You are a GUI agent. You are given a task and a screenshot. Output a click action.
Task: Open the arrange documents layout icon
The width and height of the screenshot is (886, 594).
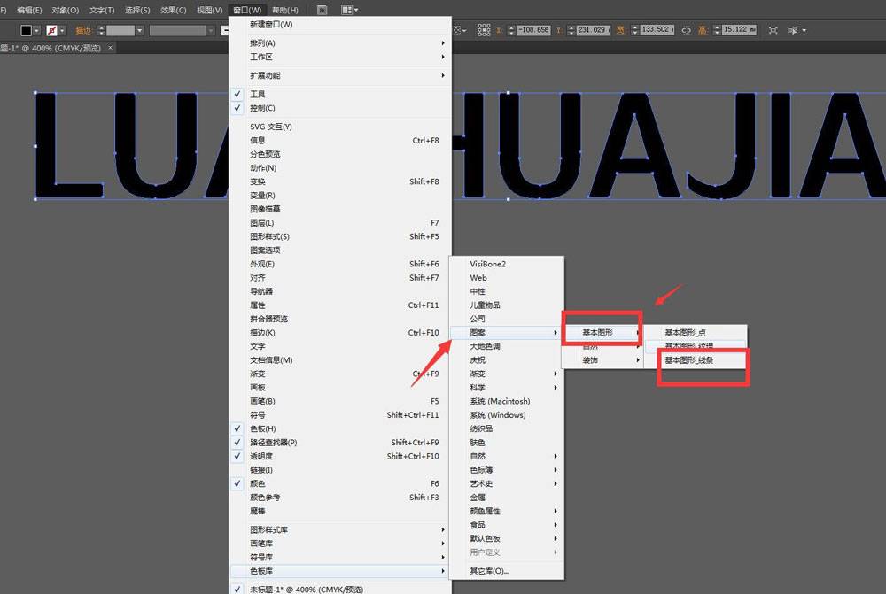click(349, 10)
